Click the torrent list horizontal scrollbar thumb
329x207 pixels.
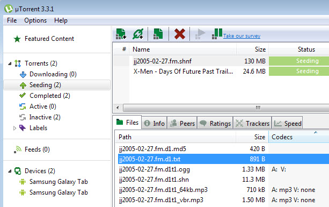226,108
